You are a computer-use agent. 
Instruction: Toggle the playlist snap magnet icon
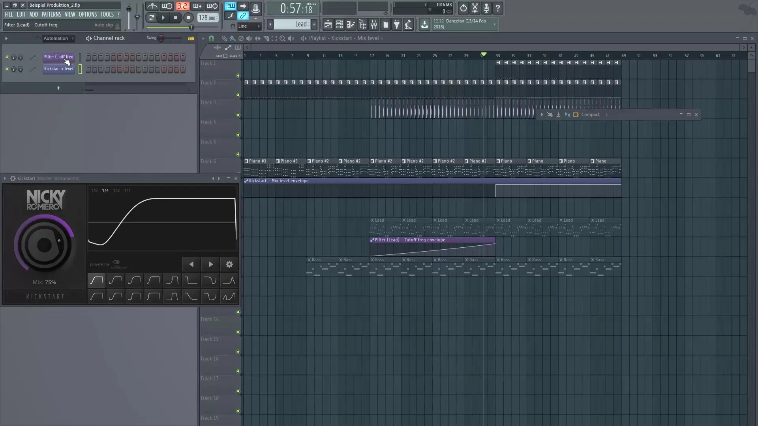point(211,38)
